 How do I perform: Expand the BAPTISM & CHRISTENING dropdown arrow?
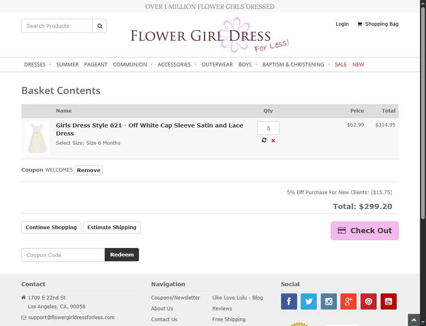click(x=329, y=65)
